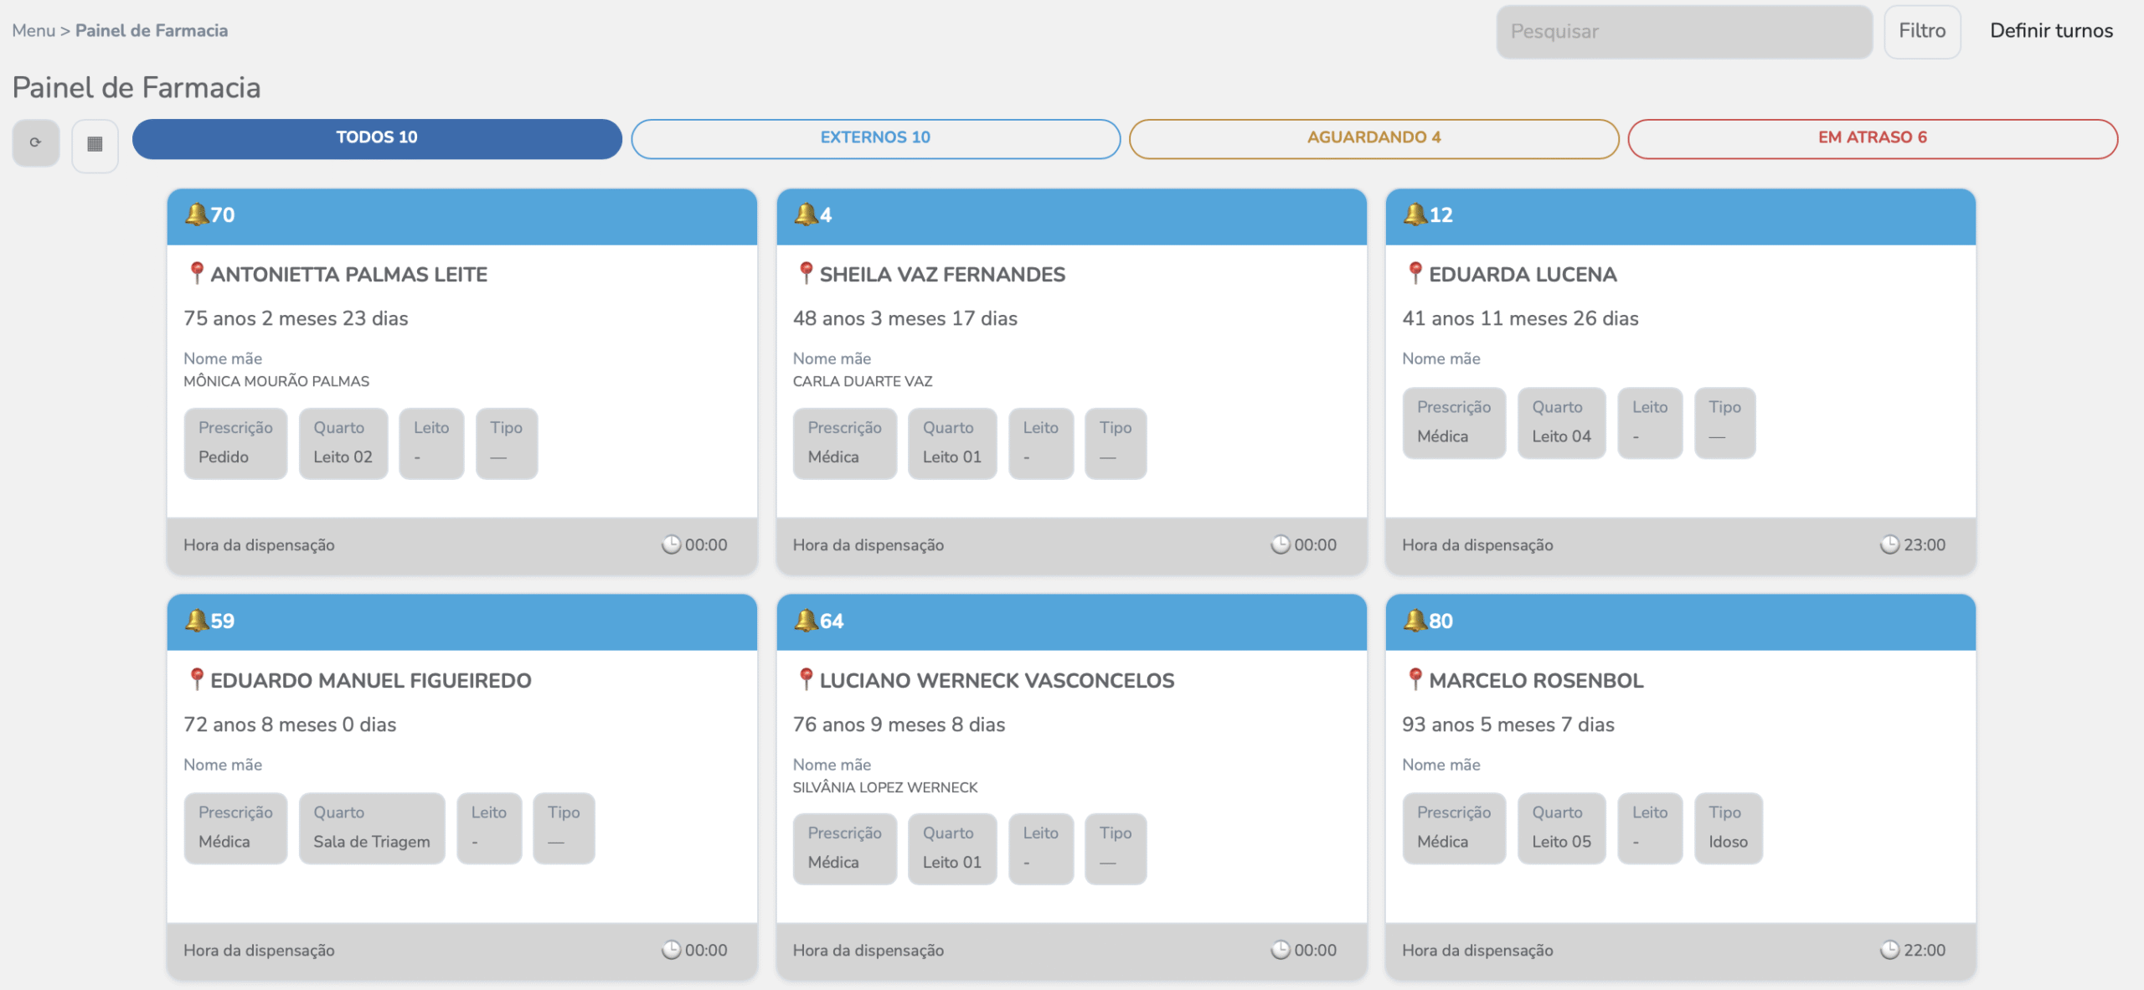
Task: Click Definir turnos link
Action: pyautogui.click(x=2051, y=31)
